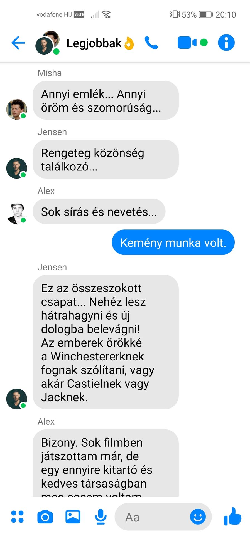The width and height of the screenshot is (250, 534).
Task: Open more options four-dots icon
Action: pyautogui.click(x=17, y=516)
